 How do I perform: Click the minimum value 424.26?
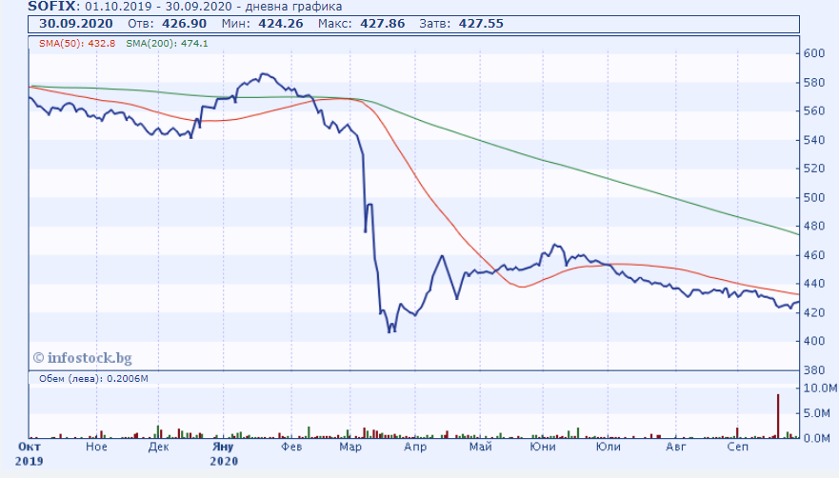[x=281, y=24]
